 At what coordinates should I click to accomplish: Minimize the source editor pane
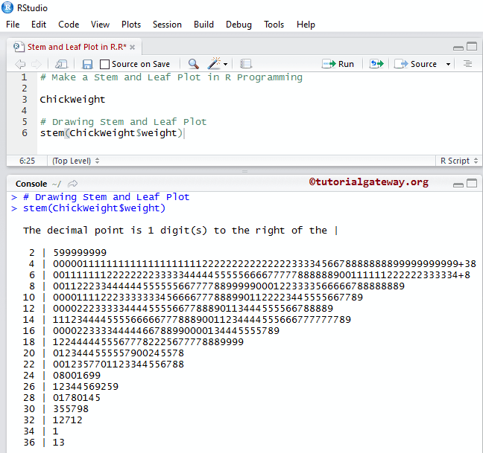point(458,48)
